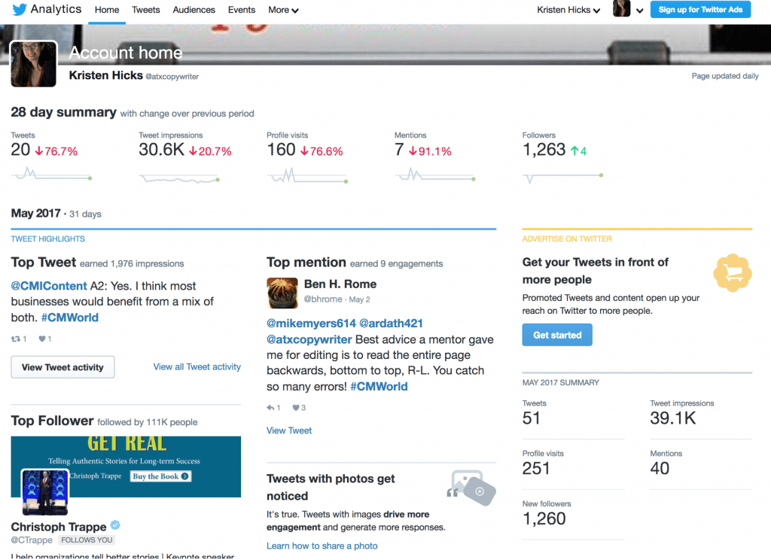Click the Followers 1,263 value

[x=544, y=149]
